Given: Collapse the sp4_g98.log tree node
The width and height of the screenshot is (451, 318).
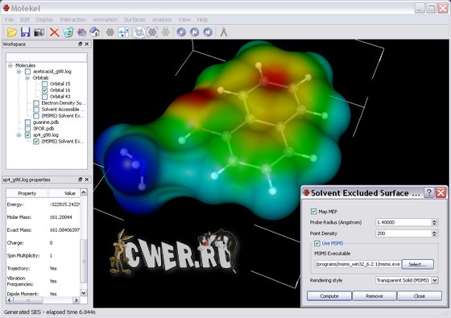Looking at the screenshot, I should (x=19, y=135).
